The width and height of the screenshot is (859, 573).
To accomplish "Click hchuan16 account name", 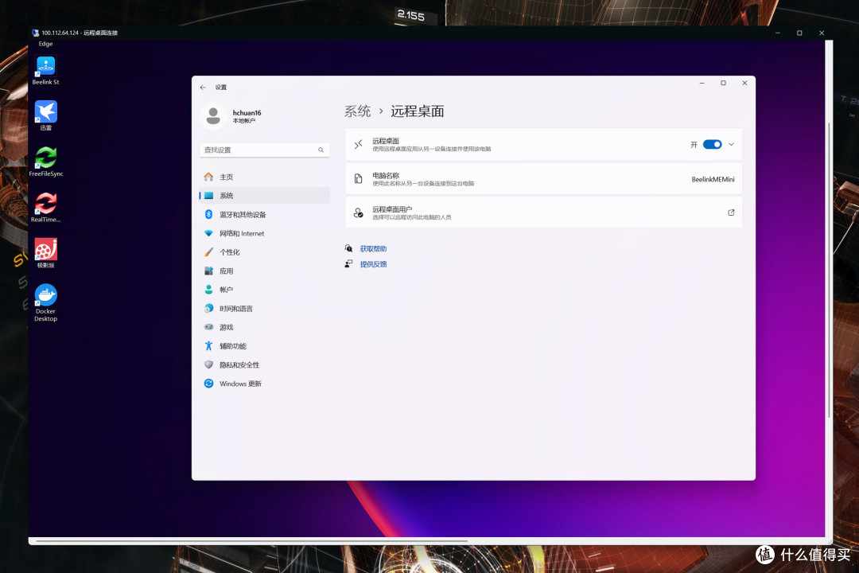I will tap(247, 112).
